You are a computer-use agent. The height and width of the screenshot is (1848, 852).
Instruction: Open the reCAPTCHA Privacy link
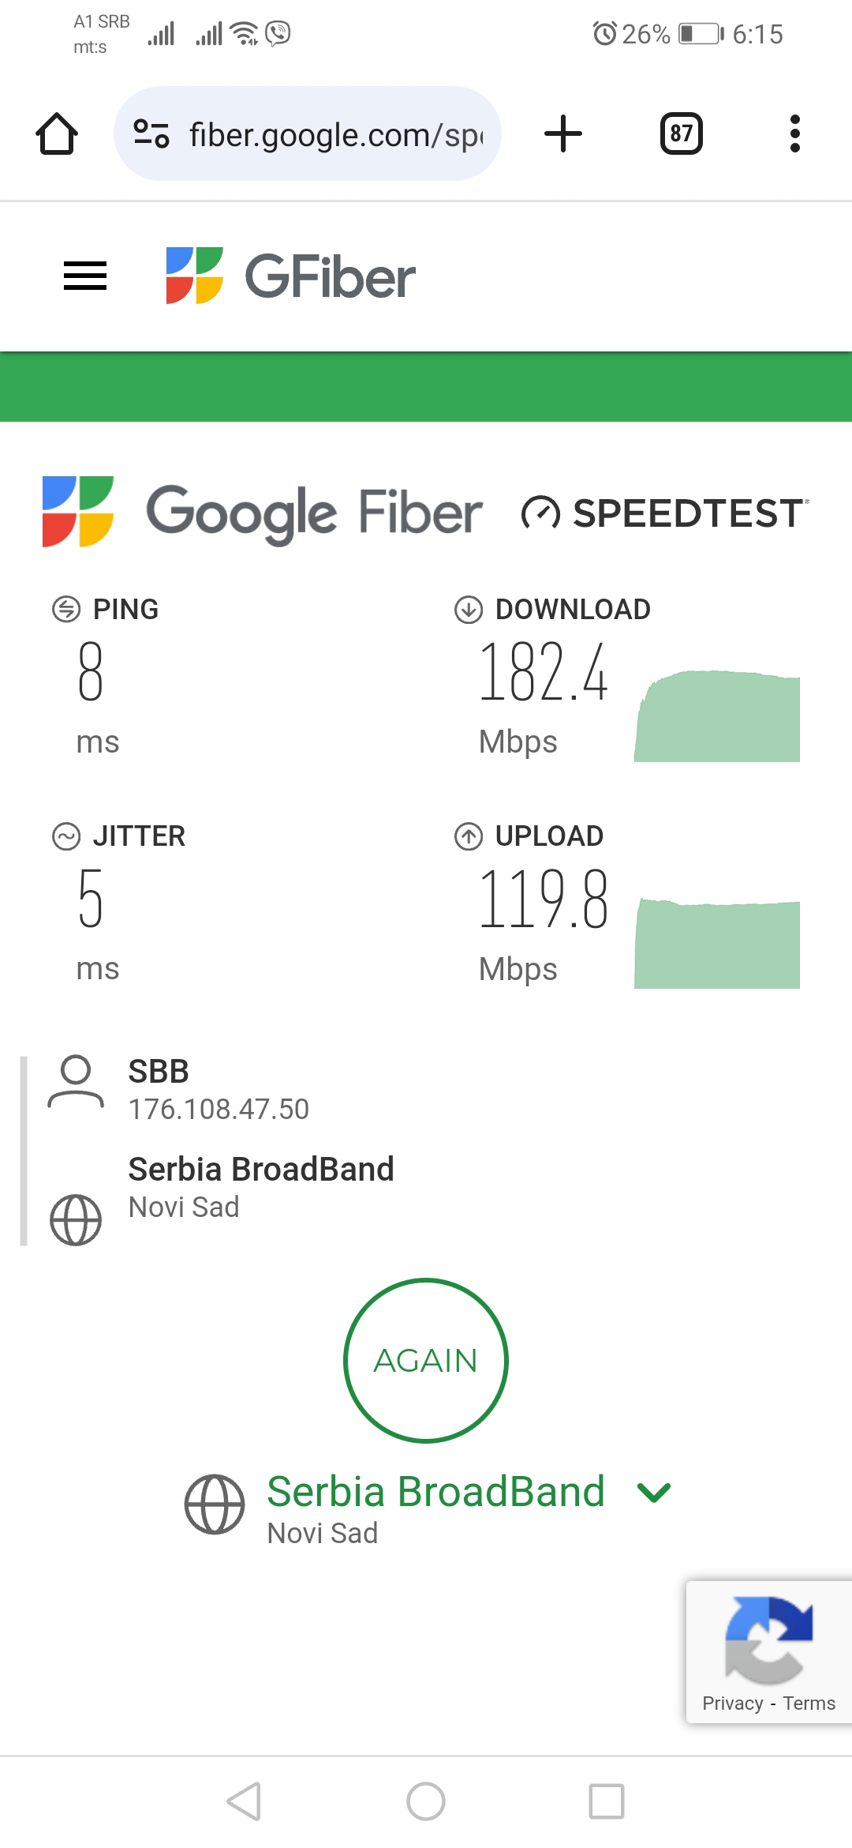coord(732,1703)
